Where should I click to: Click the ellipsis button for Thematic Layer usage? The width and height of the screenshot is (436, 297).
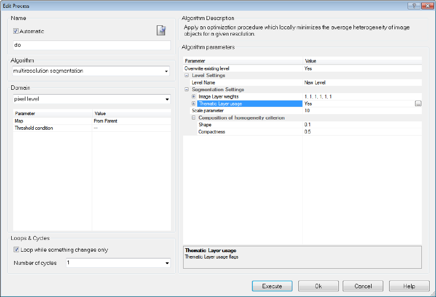[x=418, y=103]
